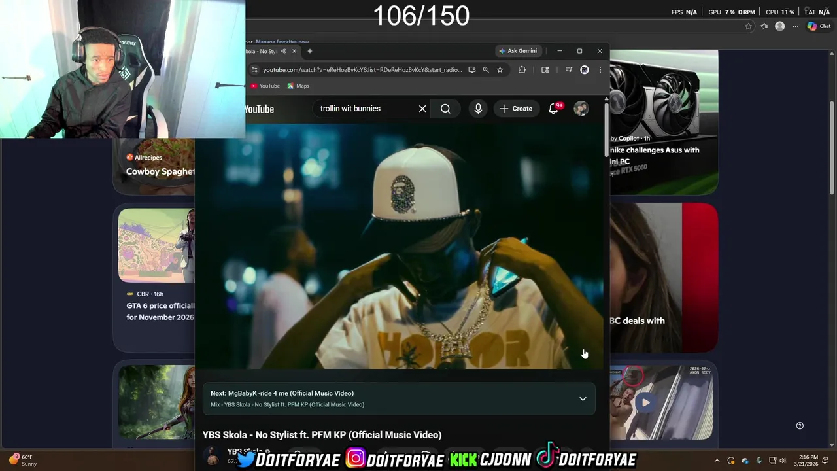Expand the Next up mix panel chevron
The height and width of the screenshot is (471, 837).
(x=583, y=399)
